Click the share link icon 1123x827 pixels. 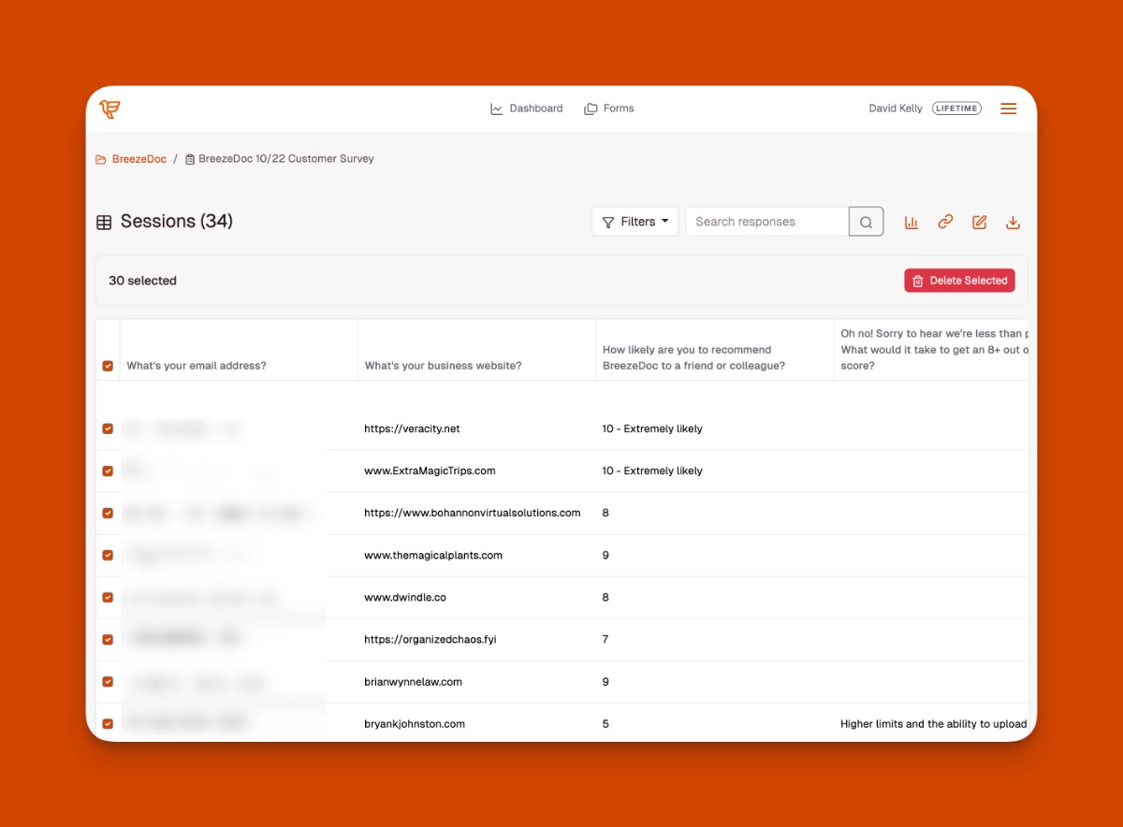945,222
